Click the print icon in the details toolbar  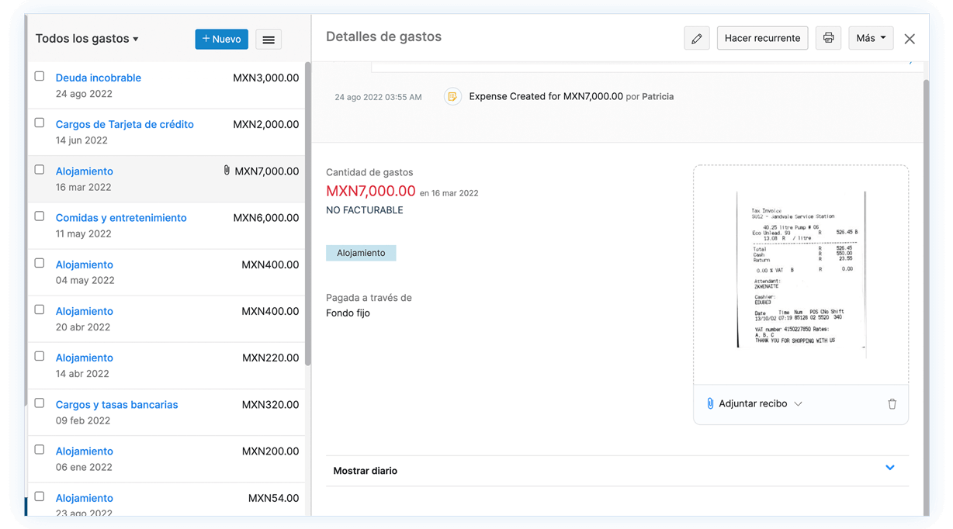(x=828, y=37)
